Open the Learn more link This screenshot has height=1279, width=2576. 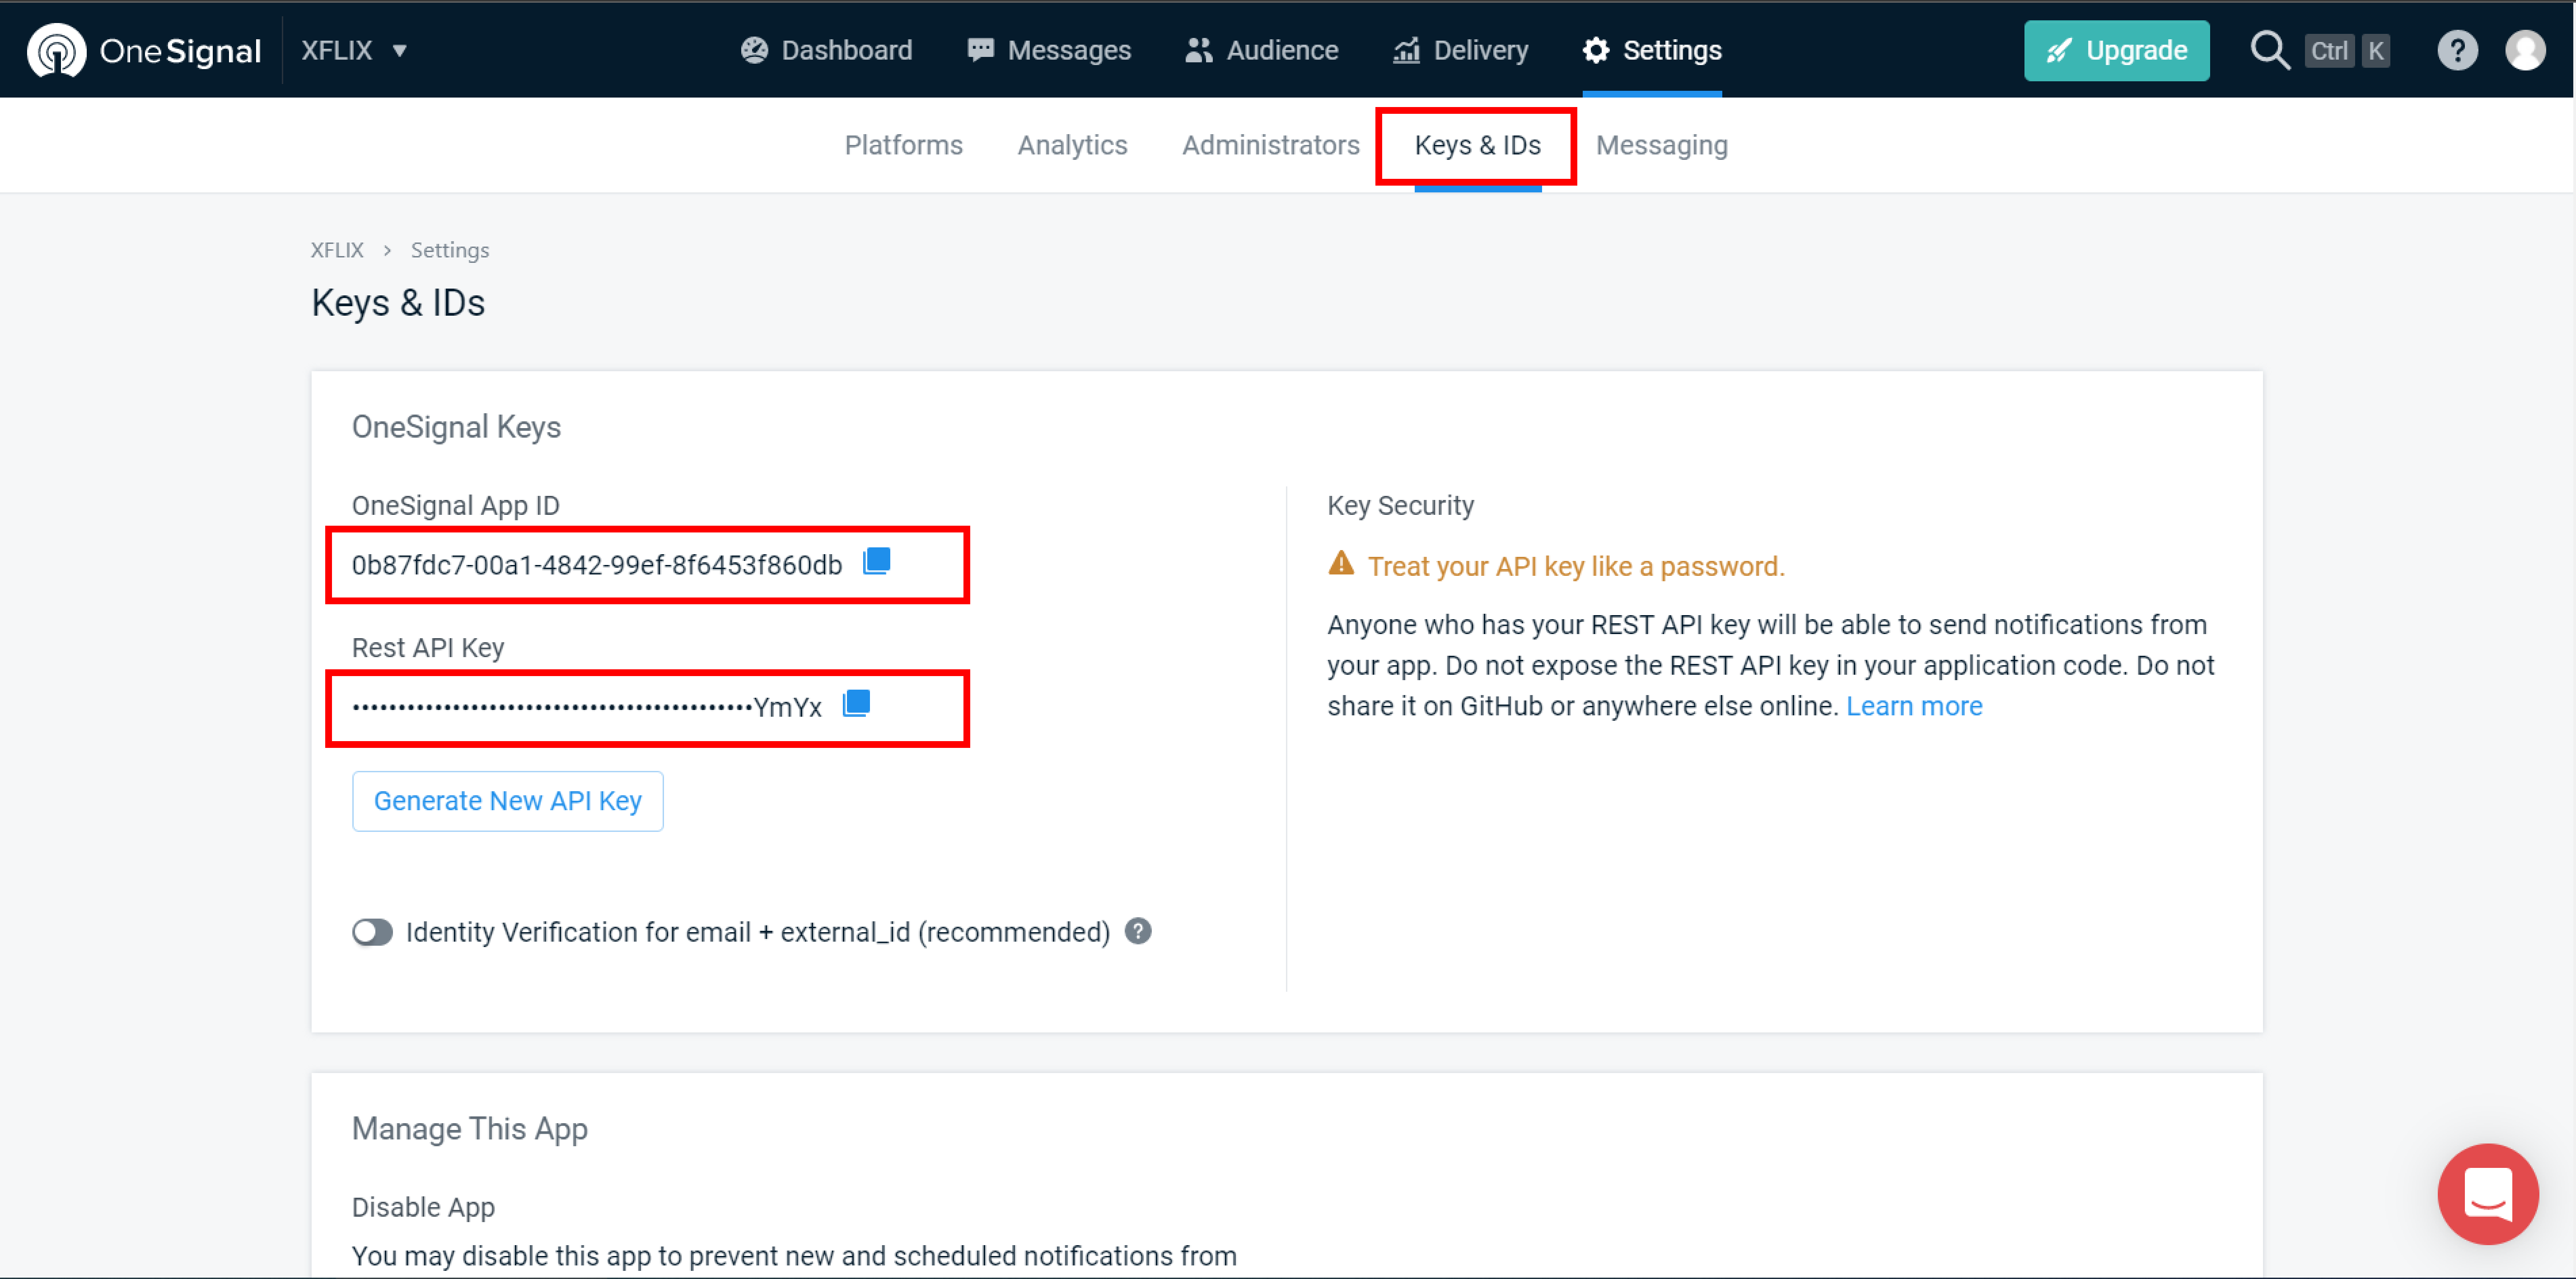1913,706
